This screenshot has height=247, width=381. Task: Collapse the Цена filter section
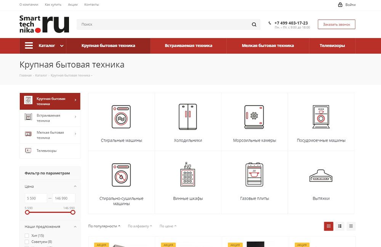75,187
